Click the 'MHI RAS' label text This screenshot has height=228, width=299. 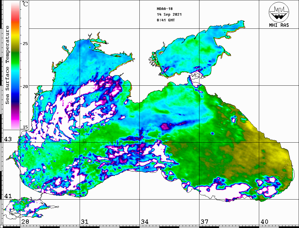point(279,25)
